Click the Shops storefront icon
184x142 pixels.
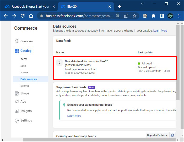click(x=17, y=93)
